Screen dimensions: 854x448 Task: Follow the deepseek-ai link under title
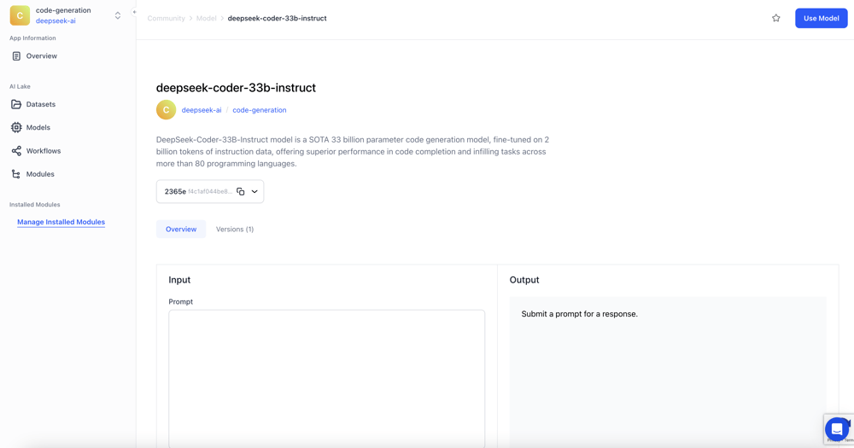[202, 110]
